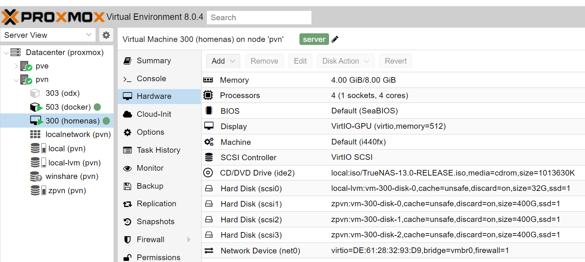Viewport: 585px width, 262px height.
Task: Select the 303 (odx) container
Action: [63, 93]
